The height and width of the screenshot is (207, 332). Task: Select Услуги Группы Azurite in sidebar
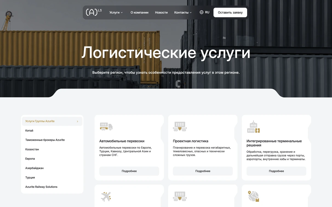point(52,121)
